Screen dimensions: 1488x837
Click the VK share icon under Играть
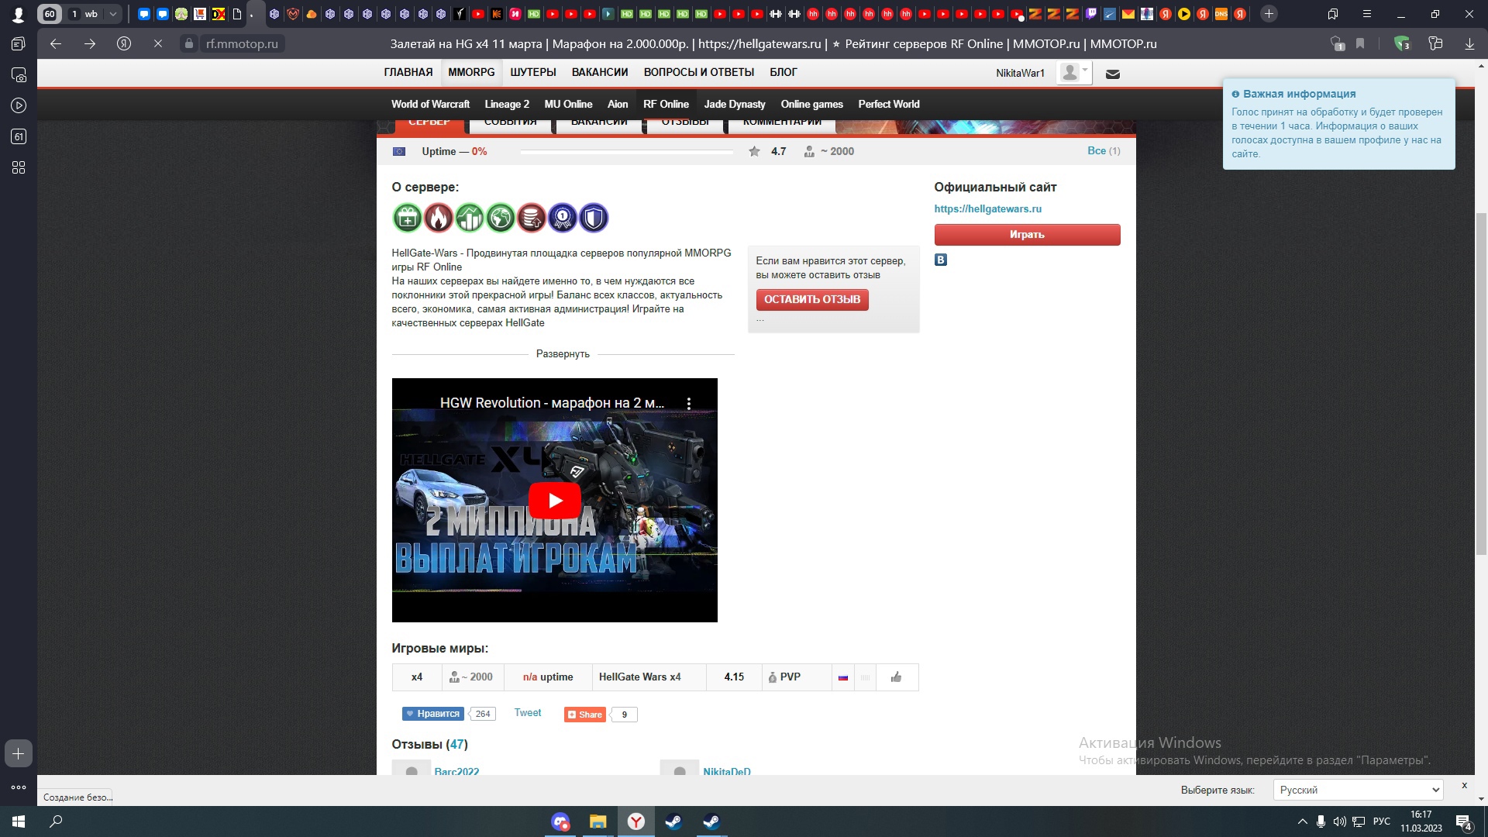(941, 260)
